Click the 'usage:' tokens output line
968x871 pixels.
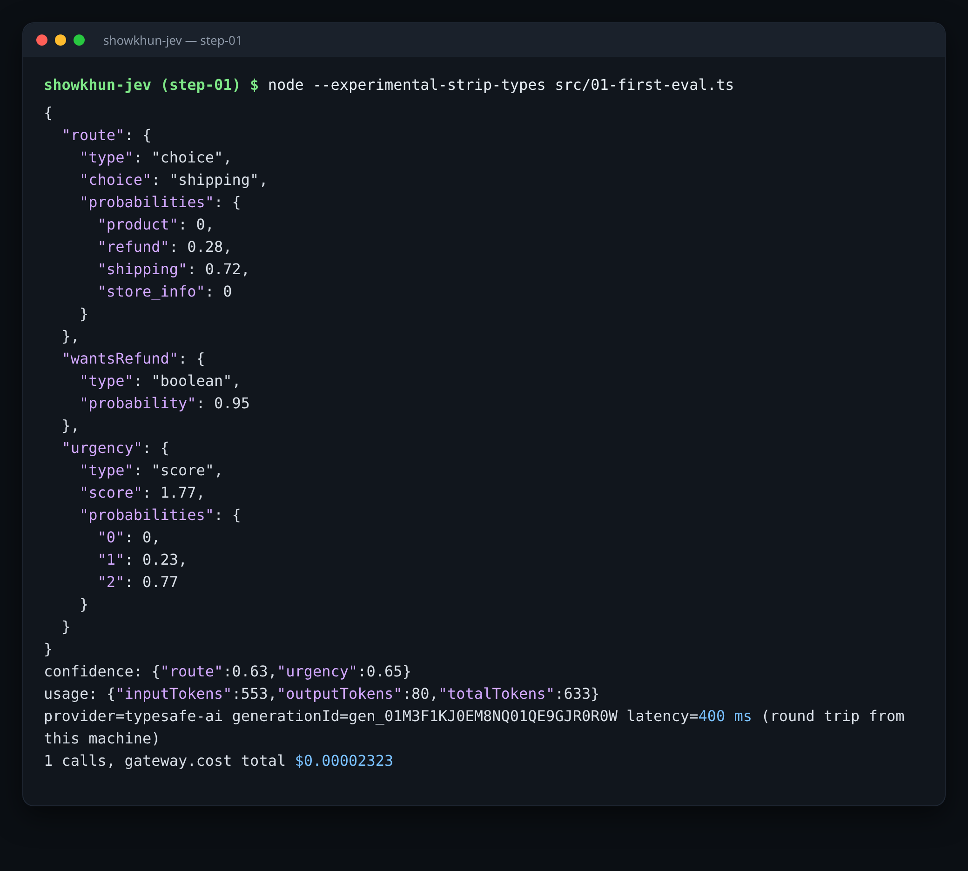pyautogui.click(x=322, y=694)
